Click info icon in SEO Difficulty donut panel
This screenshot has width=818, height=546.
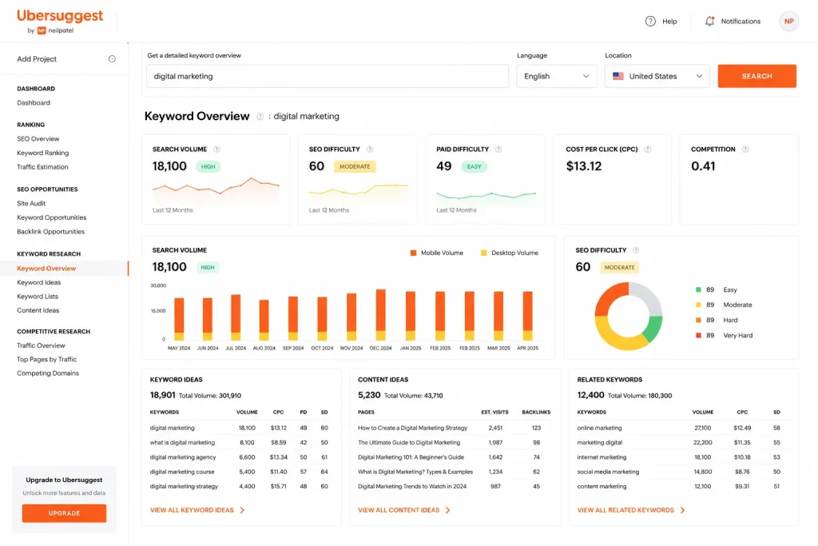[x=635, y=250]
